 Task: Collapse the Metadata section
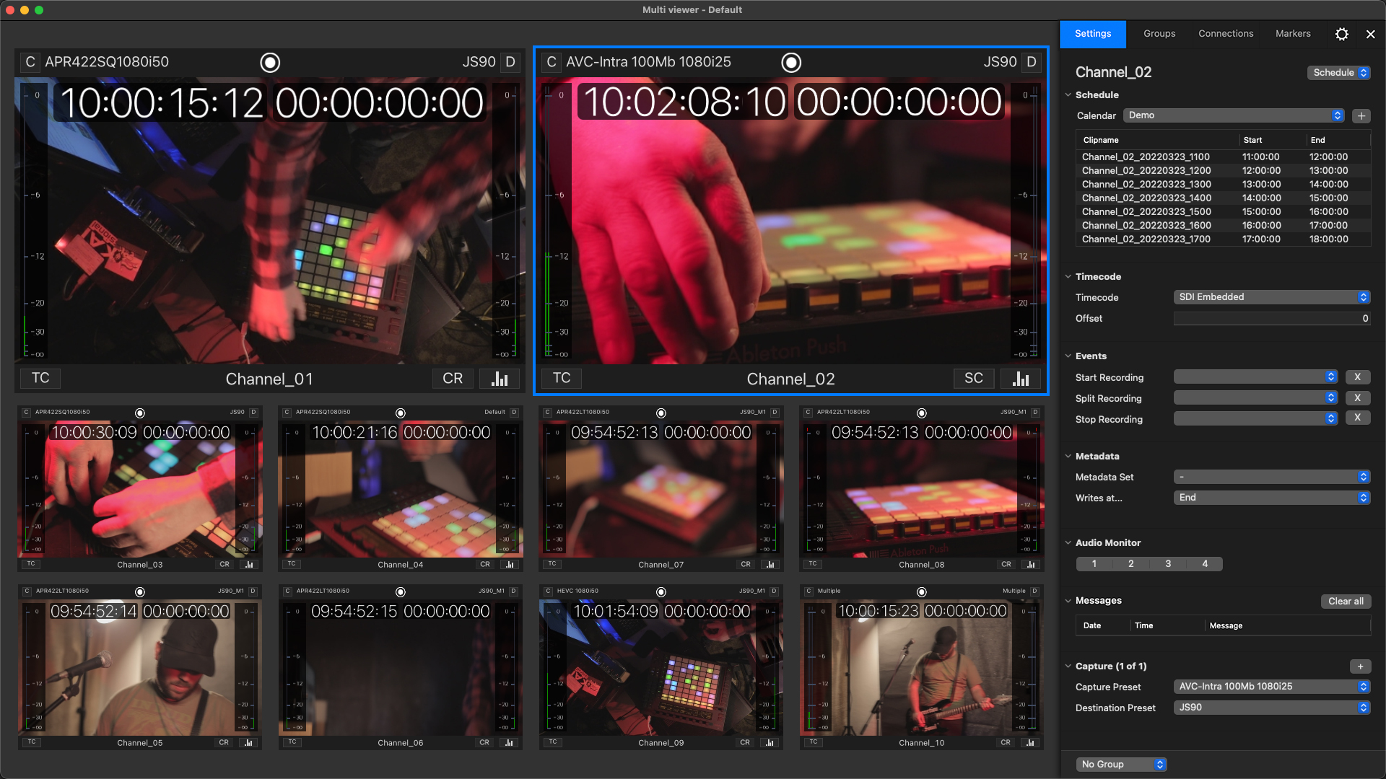coord(1068,456)
